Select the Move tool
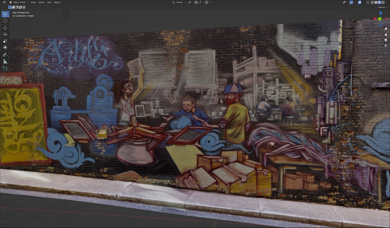390x228 pixels. tap(5, 28)
